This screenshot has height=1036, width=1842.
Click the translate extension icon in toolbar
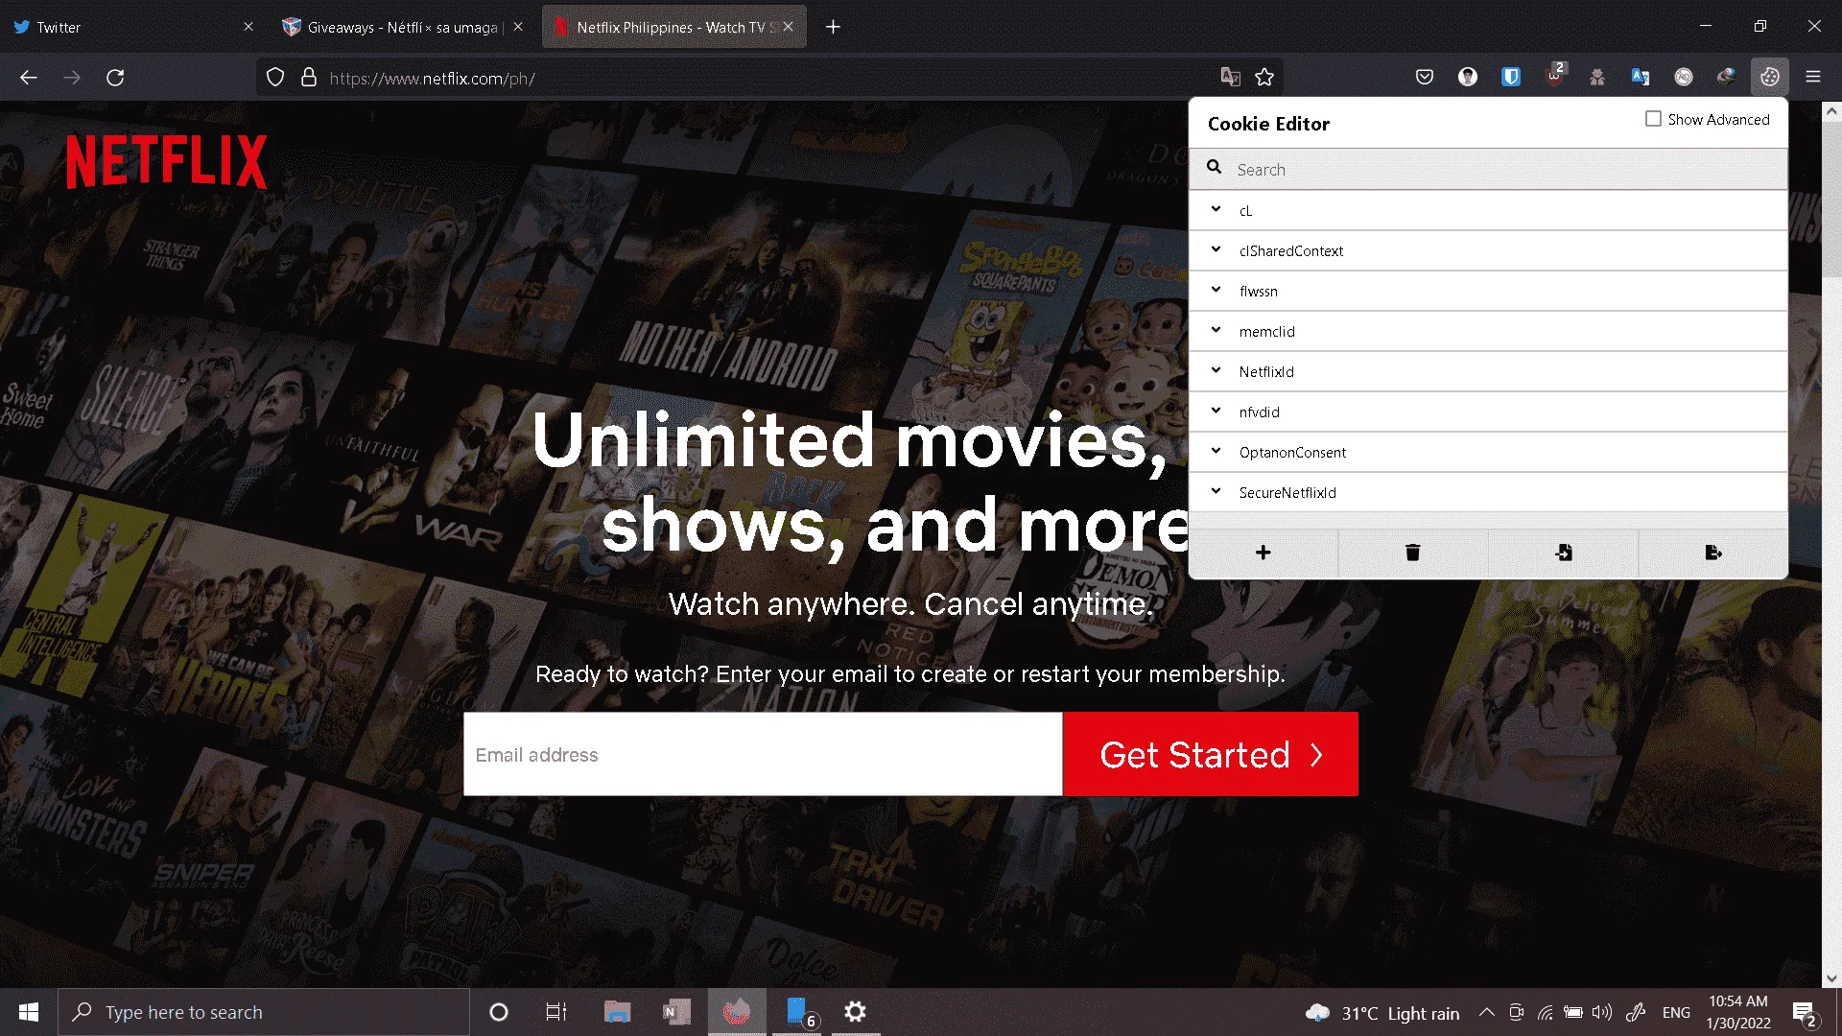click(x=1640, y=77)
